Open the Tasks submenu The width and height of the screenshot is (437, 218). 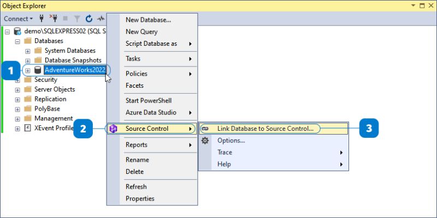click(152, 59)
